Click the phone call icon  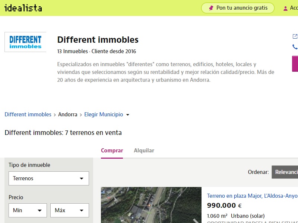pyautogui.click(x=295, y=47)
